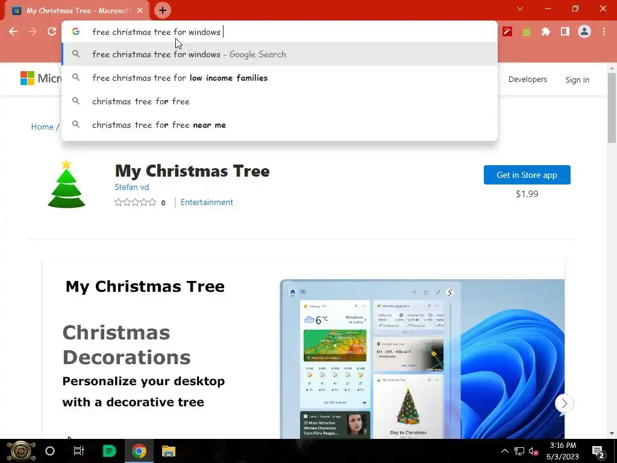Click the Sign in link
This screenshot has height=463, width=617.
coord(577,80)
